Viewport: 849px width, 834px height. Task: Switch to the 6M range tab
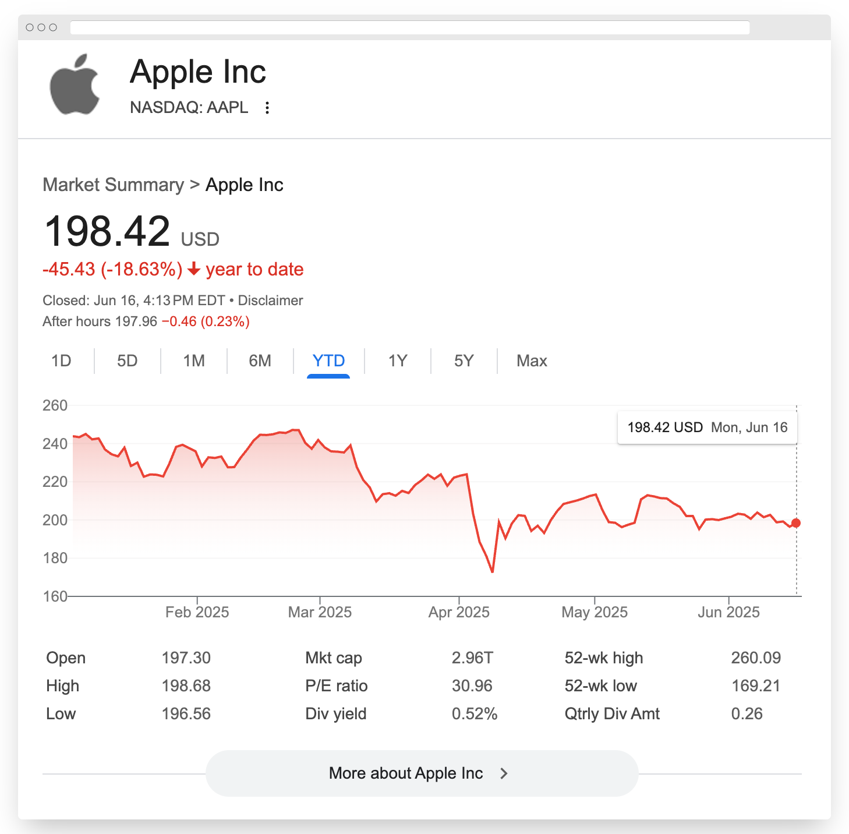(260, 361)
